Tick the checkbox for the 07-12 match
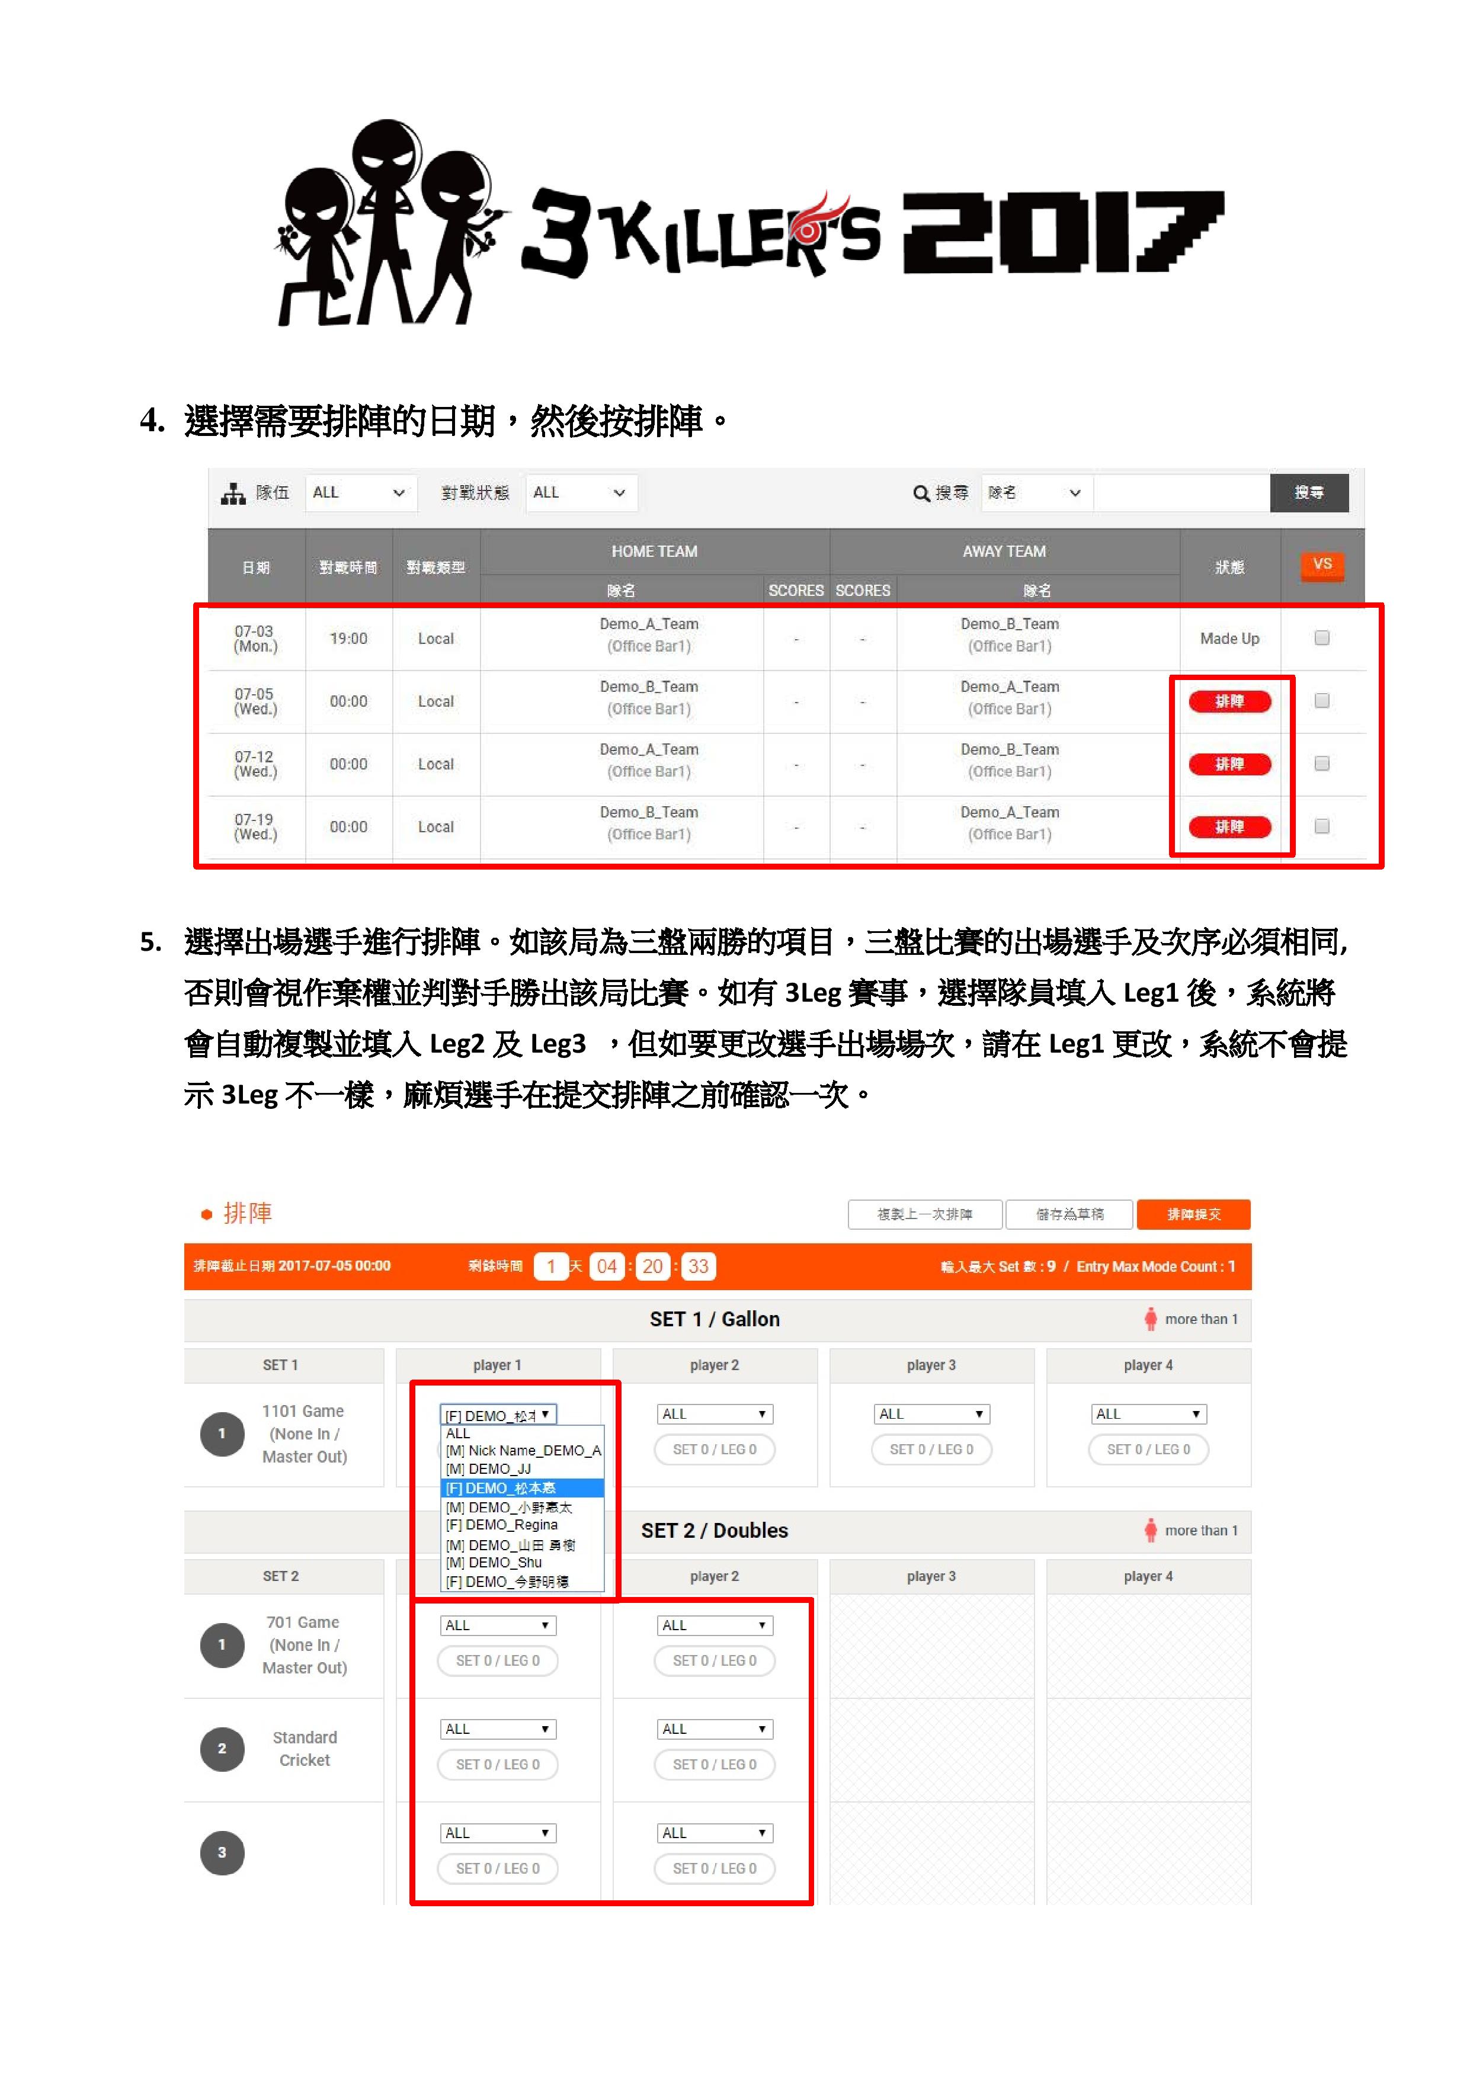 click(x=1321, y=764)
